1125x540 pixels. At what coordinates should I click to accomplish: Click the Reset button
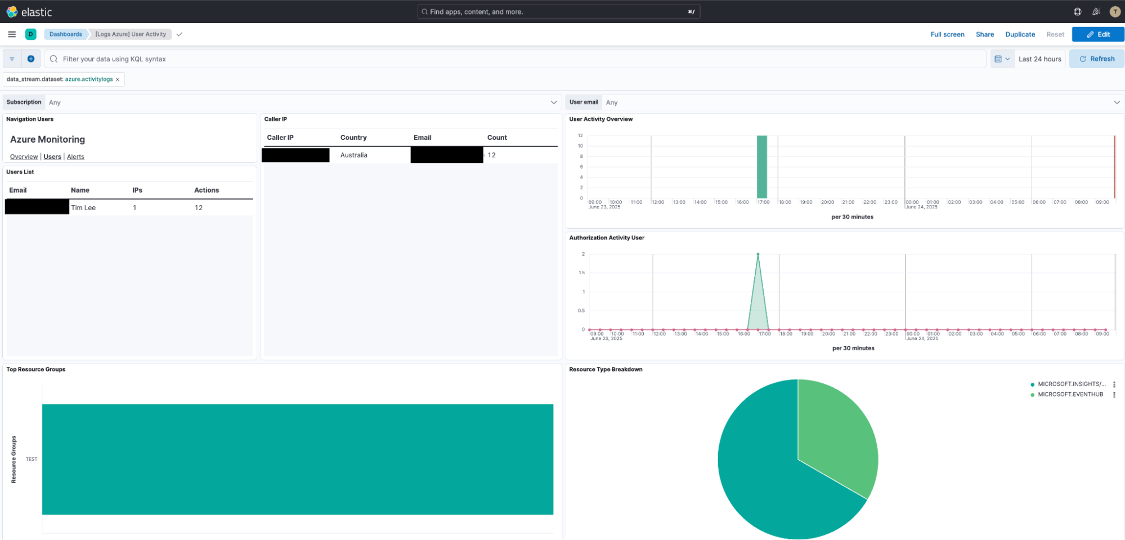(x=1055, y=34)
